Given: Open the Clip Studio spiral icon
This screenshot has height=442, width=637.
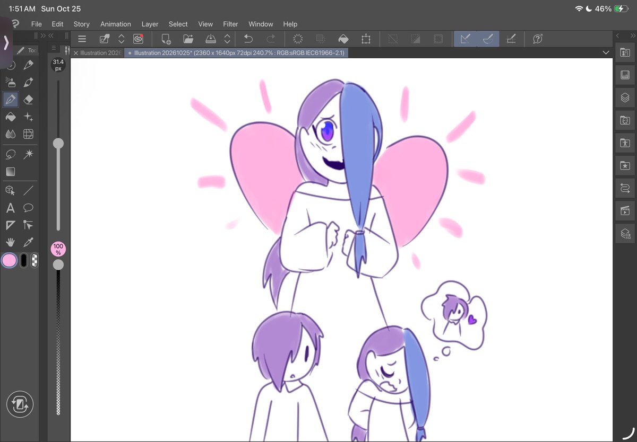Looking at the screenshot, I should click(x=138, y=39).
